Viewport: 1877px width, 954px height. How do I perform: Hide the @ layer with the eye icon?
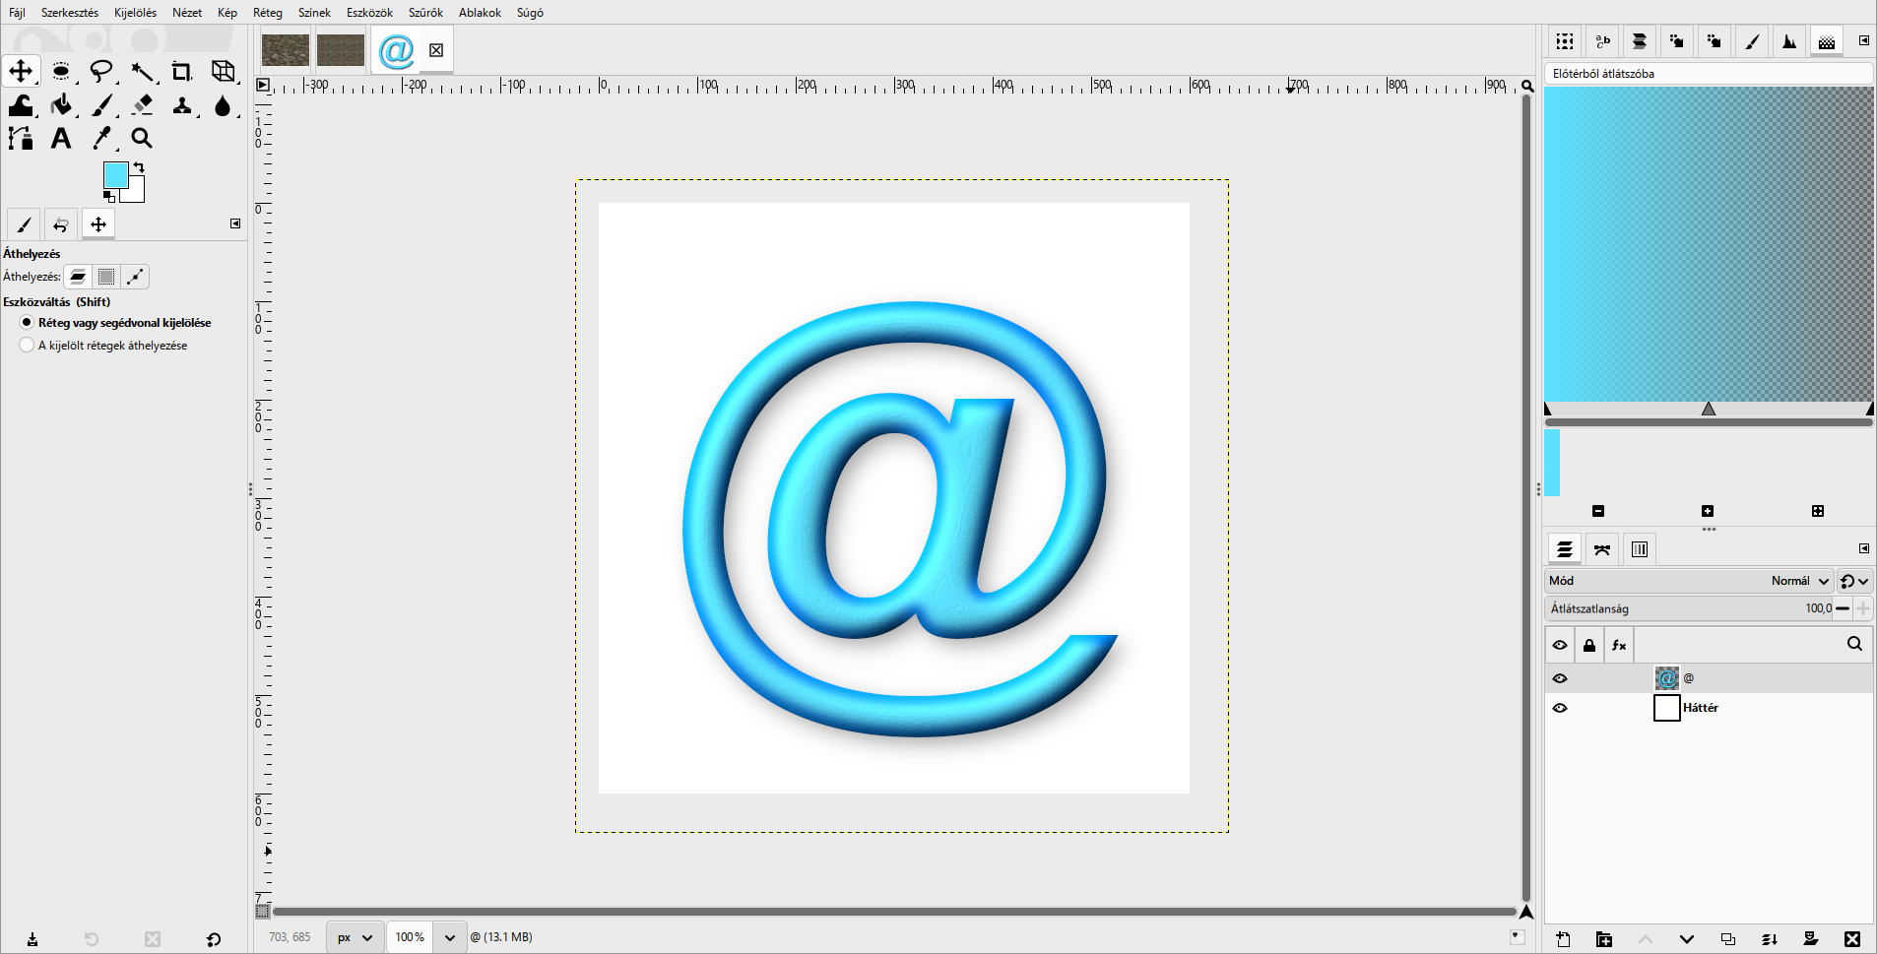pyautogui.click(x=1560, y=678)
